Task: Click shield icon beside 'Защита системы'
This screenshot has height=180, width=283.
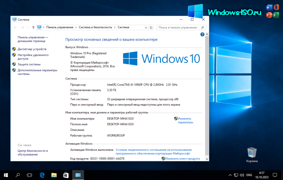Action: click(14, 64)
